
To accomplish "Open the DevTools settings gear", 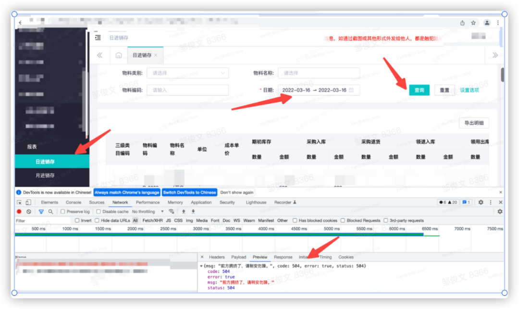I will 481,202.
